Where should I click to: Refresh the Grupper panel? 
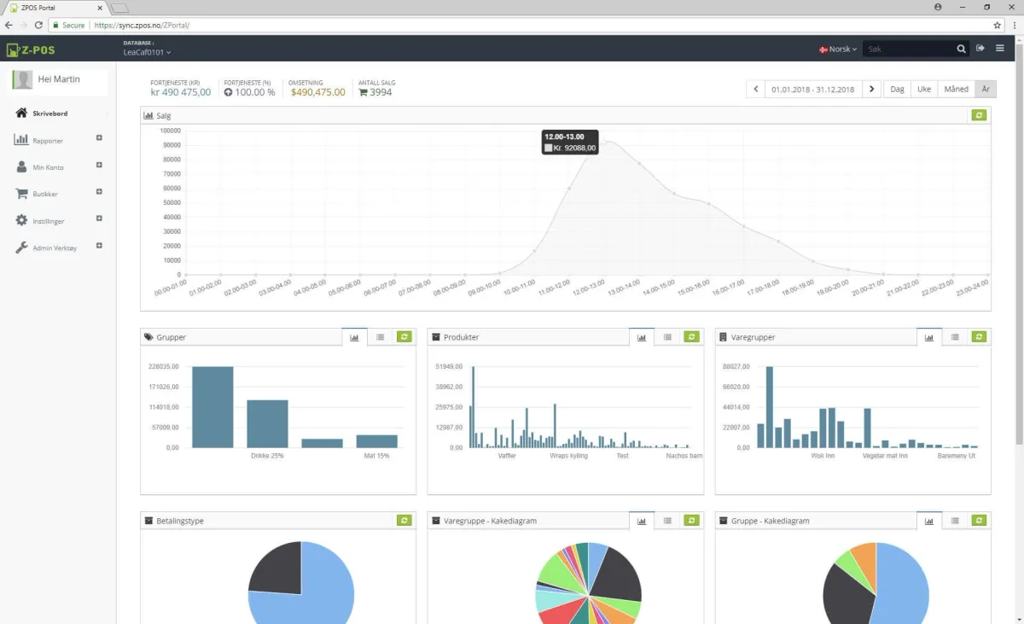pyautogui.click(x=404, y=337)
